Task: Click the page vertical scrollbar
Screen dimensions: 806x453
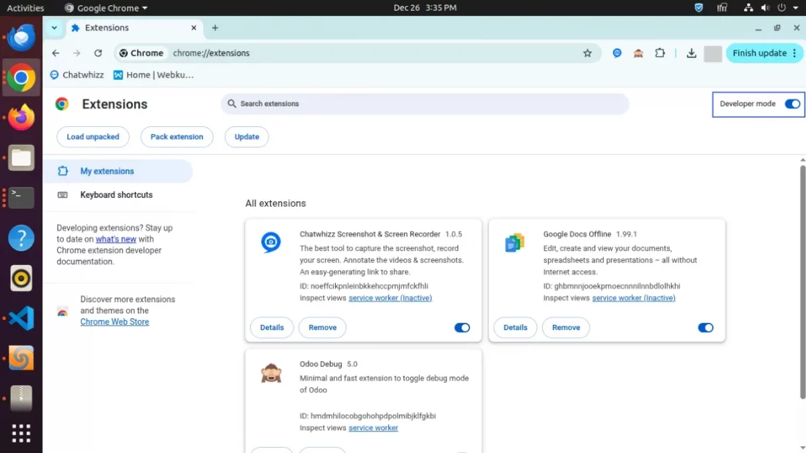Action: click(802, 282)
